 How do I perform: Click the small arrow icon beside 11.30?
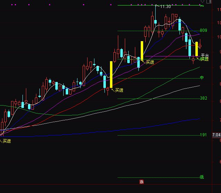[157, 6]
